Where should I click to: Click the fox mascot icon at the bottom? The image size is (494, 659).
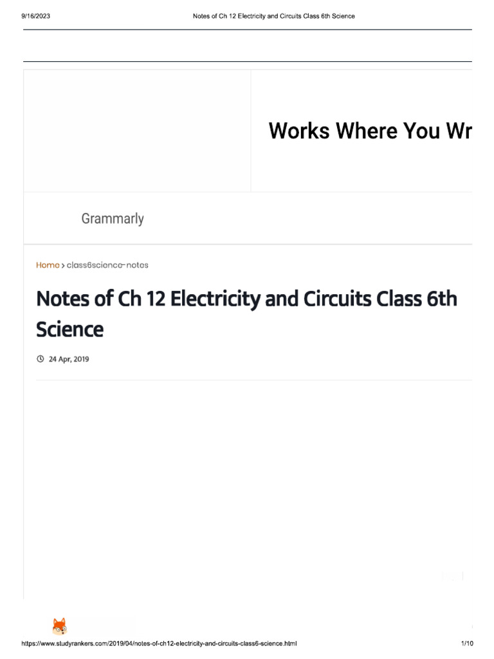click(59, 627)
